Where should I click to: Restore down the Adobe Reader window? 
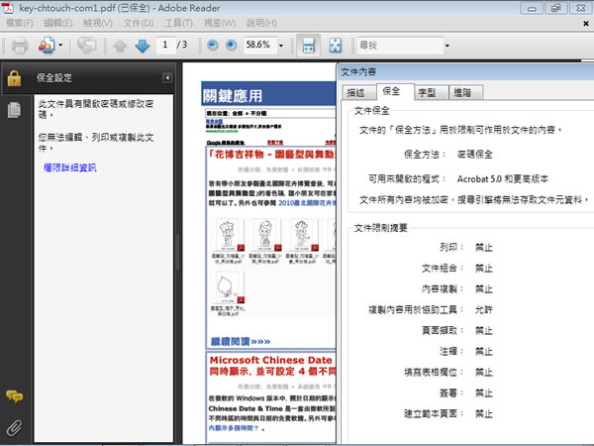tap(555, 8)
